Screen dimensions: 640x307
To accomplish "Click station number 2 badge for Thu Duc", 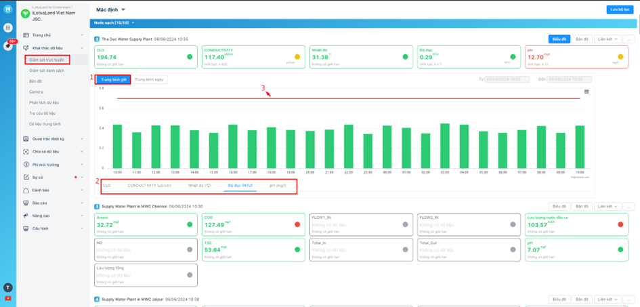I will click(x=97, y=39).
